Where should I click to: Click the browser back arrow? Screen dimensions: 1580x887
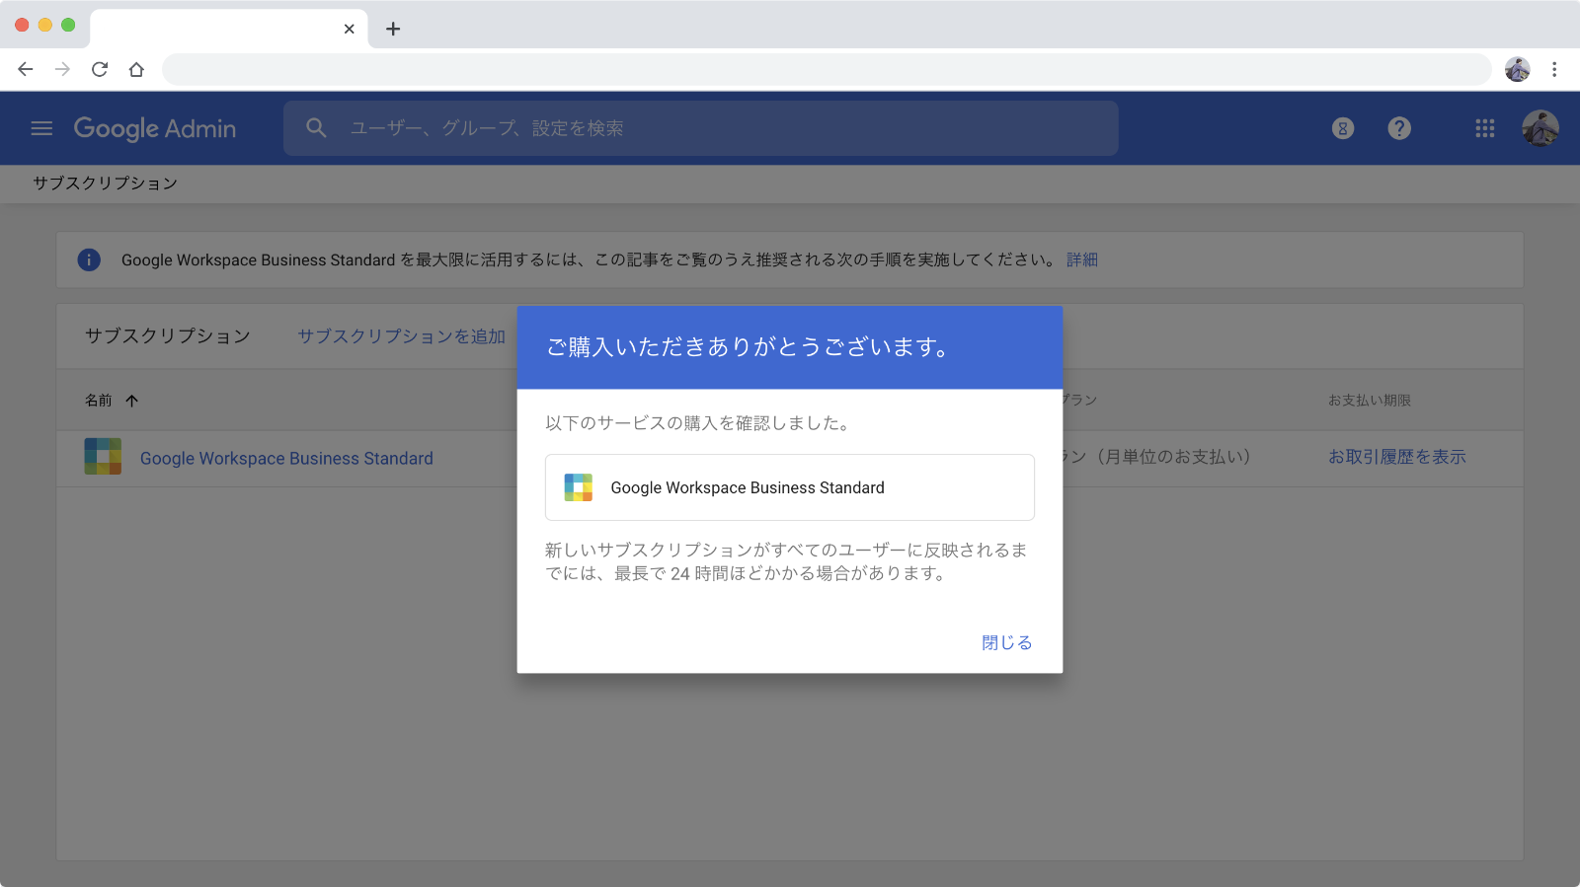coord(26,69)
